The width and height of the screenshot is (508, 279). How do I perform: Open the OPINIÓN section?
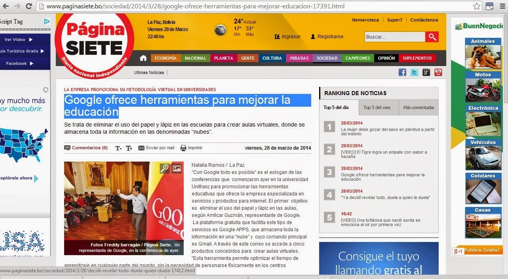coord(386,58)
